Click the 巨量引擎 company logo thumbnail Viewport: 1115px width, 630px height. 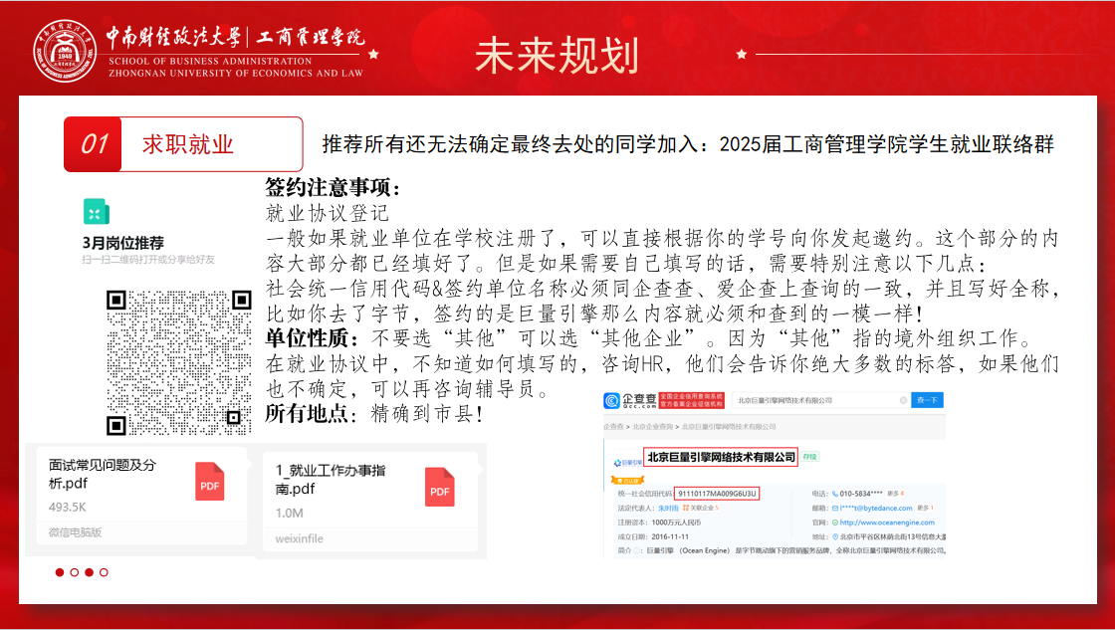click(x=626, y=462)
